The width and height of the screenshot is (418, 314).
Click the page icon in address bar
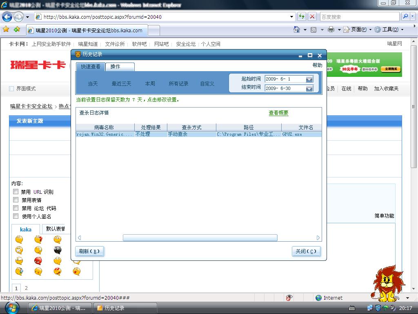coord(38,16)
